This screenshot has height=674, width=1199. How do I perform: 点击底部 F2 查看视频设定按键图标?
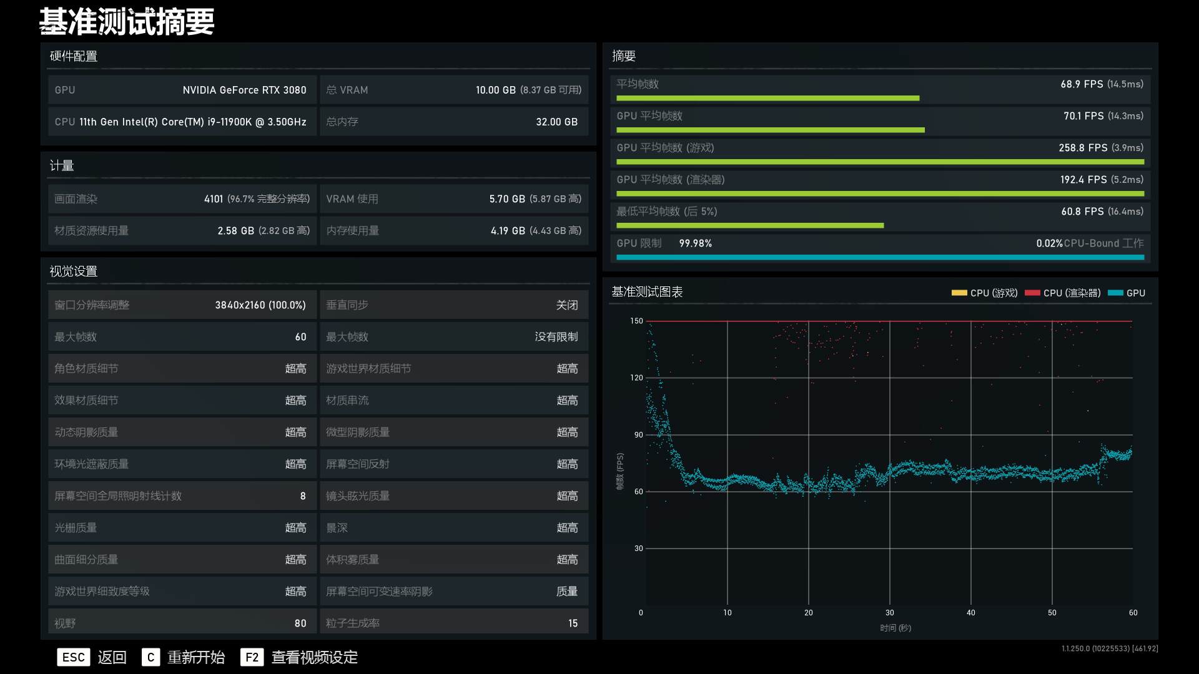pos(252,657)
